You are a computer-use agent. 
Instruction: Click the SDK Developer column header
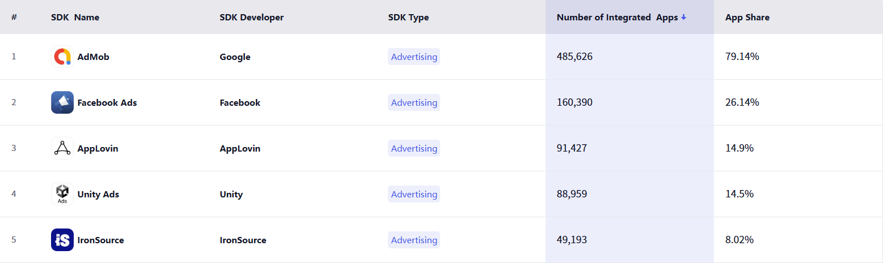tap(251, 18)
